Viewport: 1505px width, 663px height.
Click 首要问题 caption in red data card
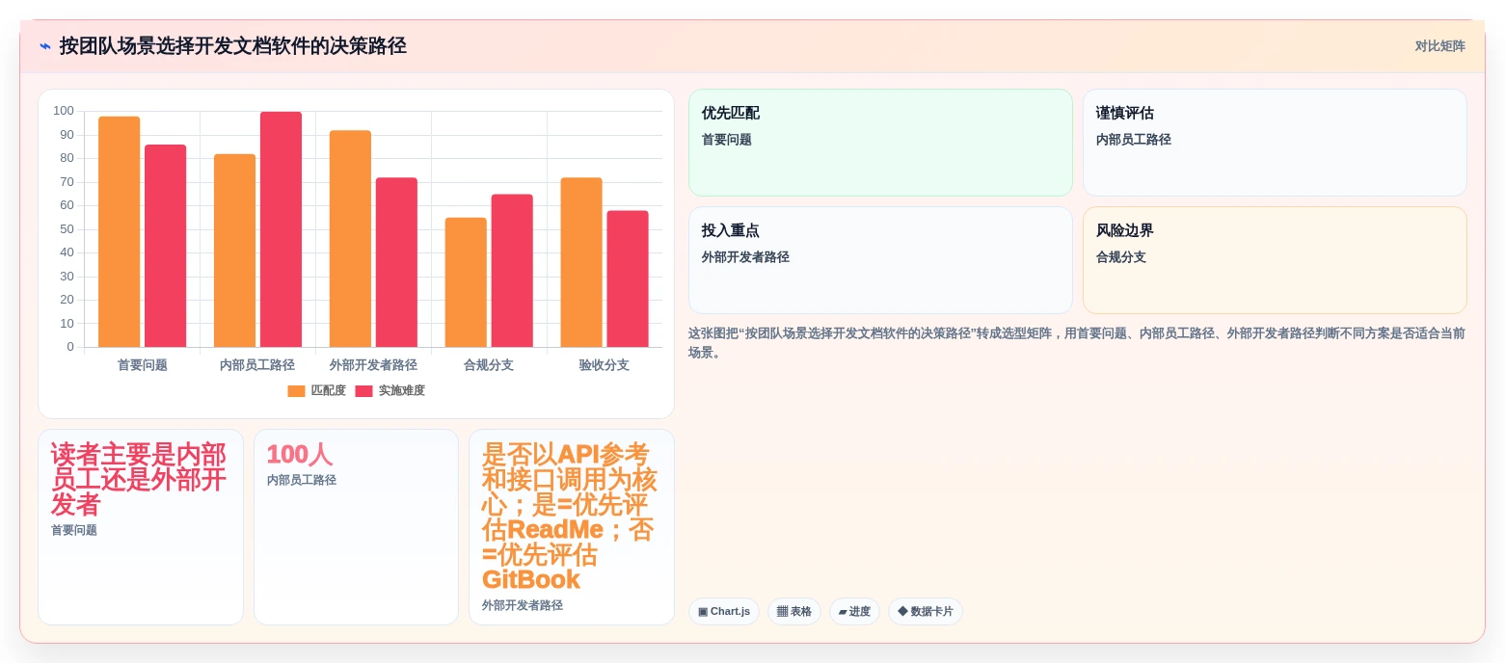pyautogui.click(x=74, y=530)
